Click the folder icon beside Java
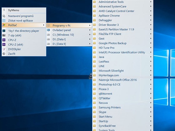This screenshot has height=131, width=175. coord(94,57)
